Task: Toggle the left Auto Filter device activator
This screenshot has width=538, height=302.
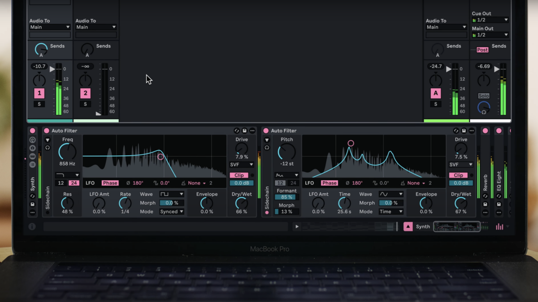Action: 47,131
